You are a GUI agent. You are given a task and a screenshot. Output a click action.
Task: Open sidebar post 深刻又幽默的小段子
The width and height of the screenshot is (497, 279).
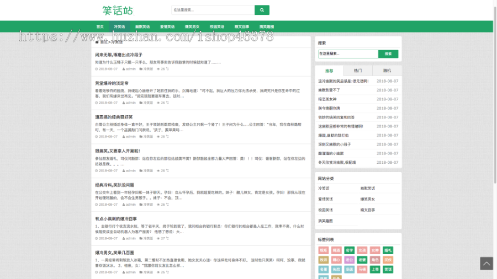(x=335, y=144)
